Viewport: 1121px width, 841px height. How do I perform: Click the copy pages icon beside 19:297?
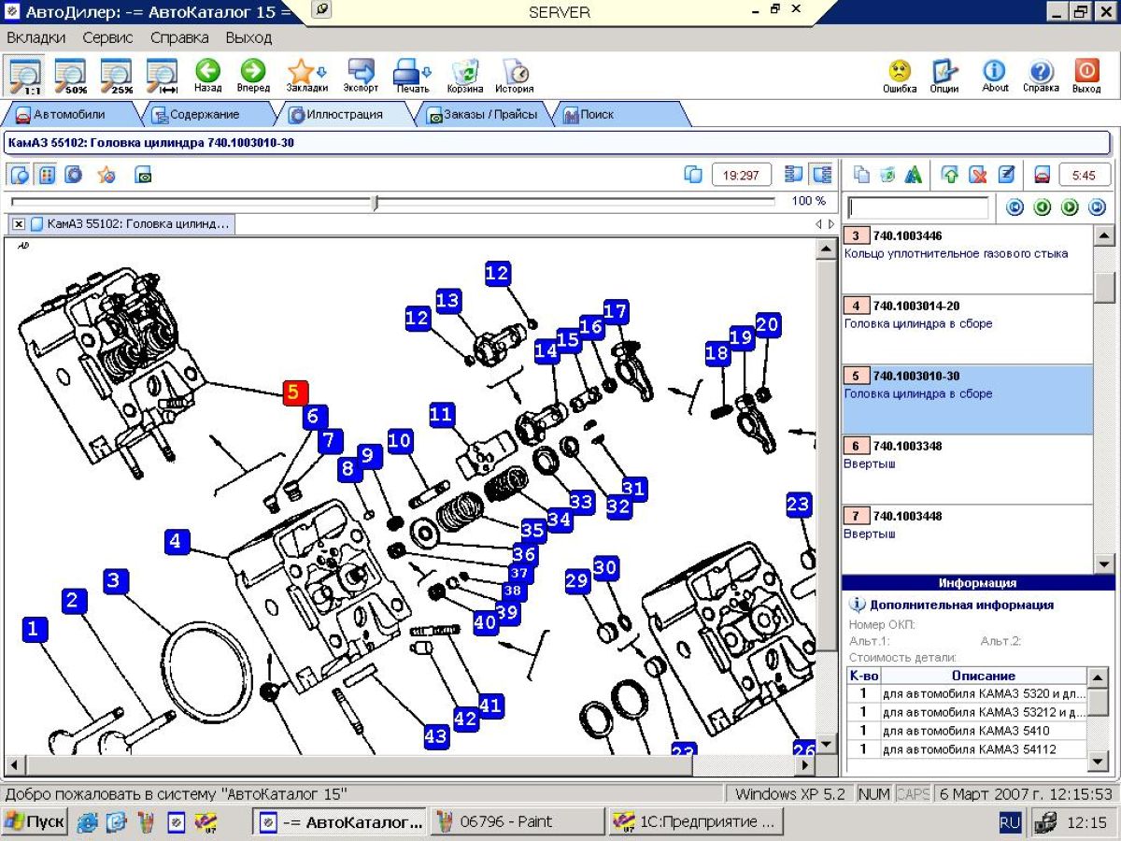tap(693, 175)
